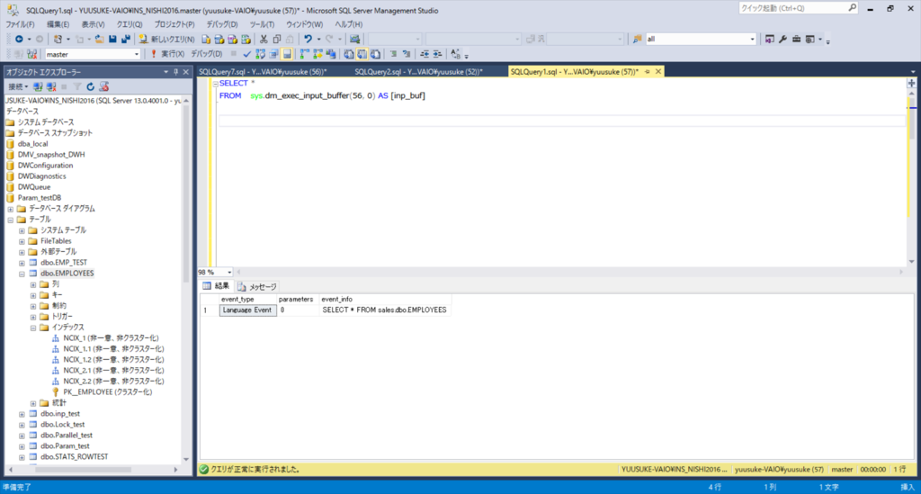Viewport: 921px width, 494px height.
Task: Click the comment out selected lines icon
Action: click(393, 54)
